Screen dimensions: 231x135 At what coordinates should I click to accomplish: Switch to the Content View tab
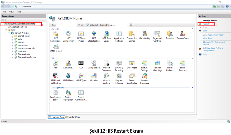73,117
